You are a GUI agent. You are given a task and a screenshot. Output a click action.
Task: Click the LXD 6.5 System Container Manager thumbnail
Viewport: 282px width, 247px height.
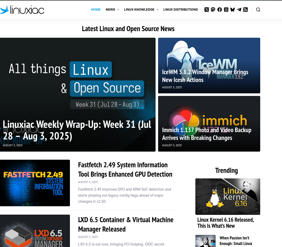pos(35,231)
